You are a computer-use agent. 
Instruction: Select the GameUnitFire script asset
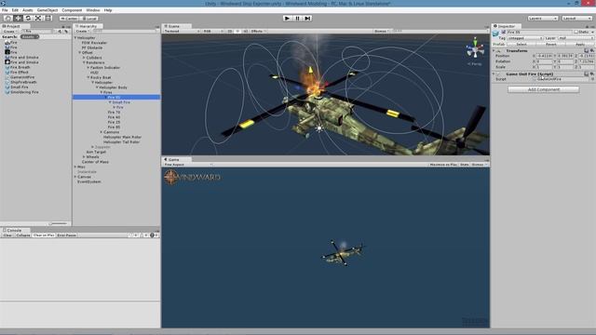[x=22, y=77]
